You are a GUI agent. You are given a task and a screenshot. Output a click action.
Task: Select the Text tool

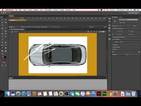coord(6,28)
